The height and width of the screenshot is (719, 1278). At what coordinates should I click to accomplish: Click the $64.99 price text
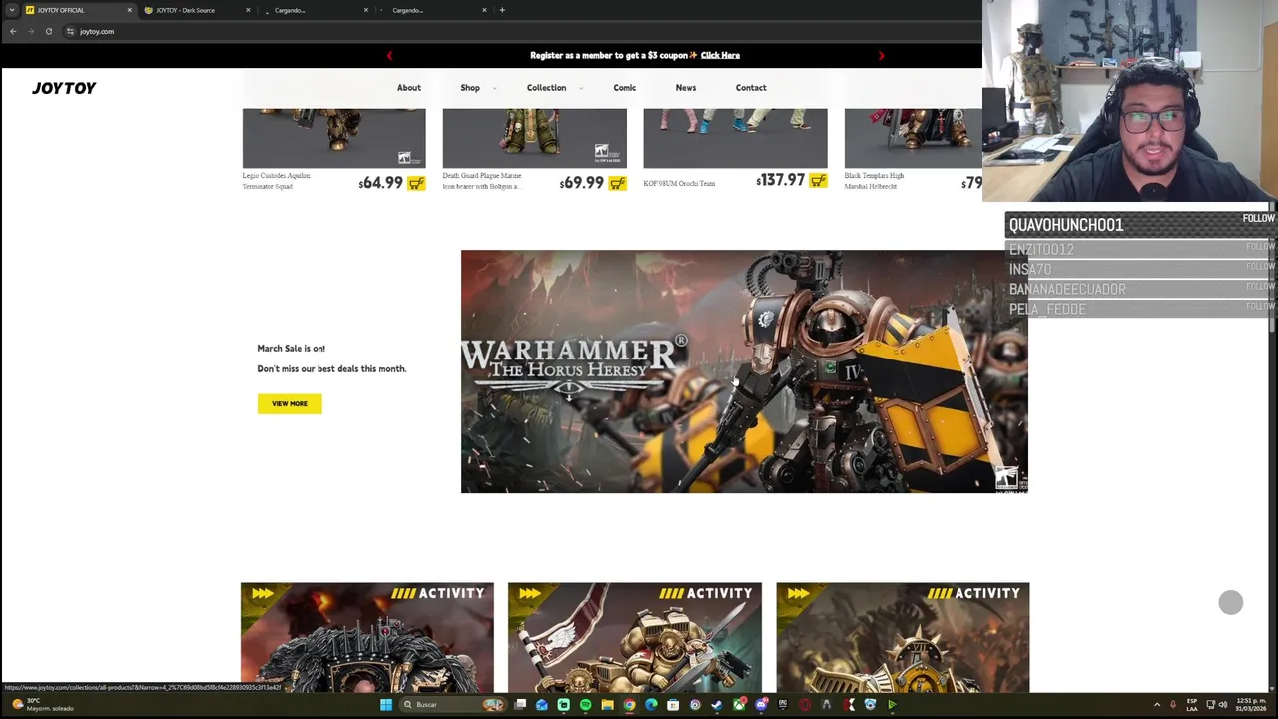pyautogui.click(x=380, y=183)
